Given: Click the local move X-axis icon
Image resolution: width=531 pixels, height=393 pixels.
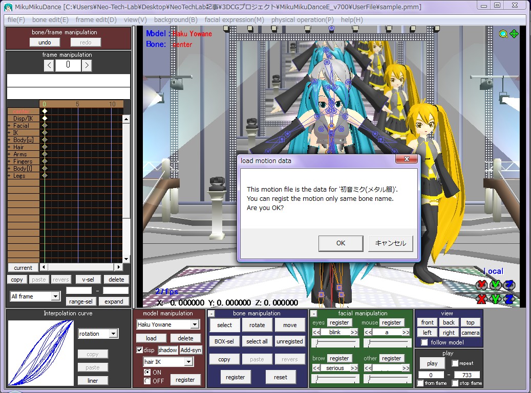Looking at the screenshot, I should click(x=481, y=299).
